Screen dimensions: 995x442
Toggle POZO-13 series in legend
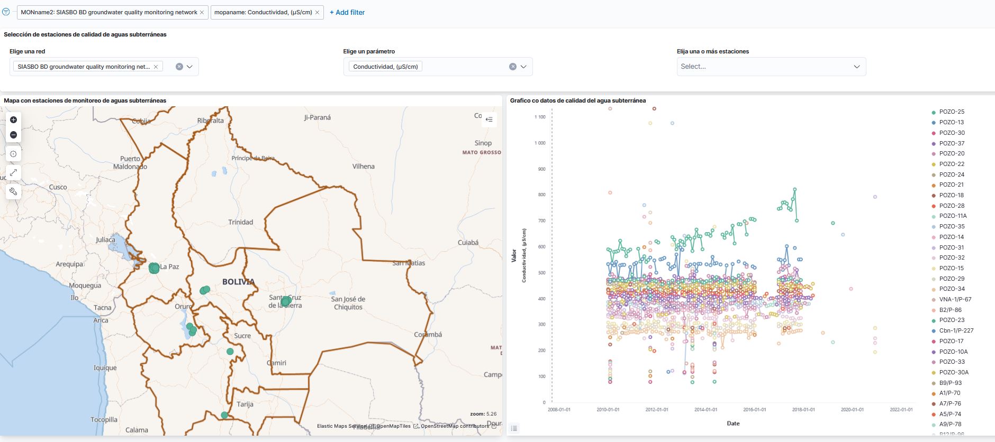[x=952, y=122]
